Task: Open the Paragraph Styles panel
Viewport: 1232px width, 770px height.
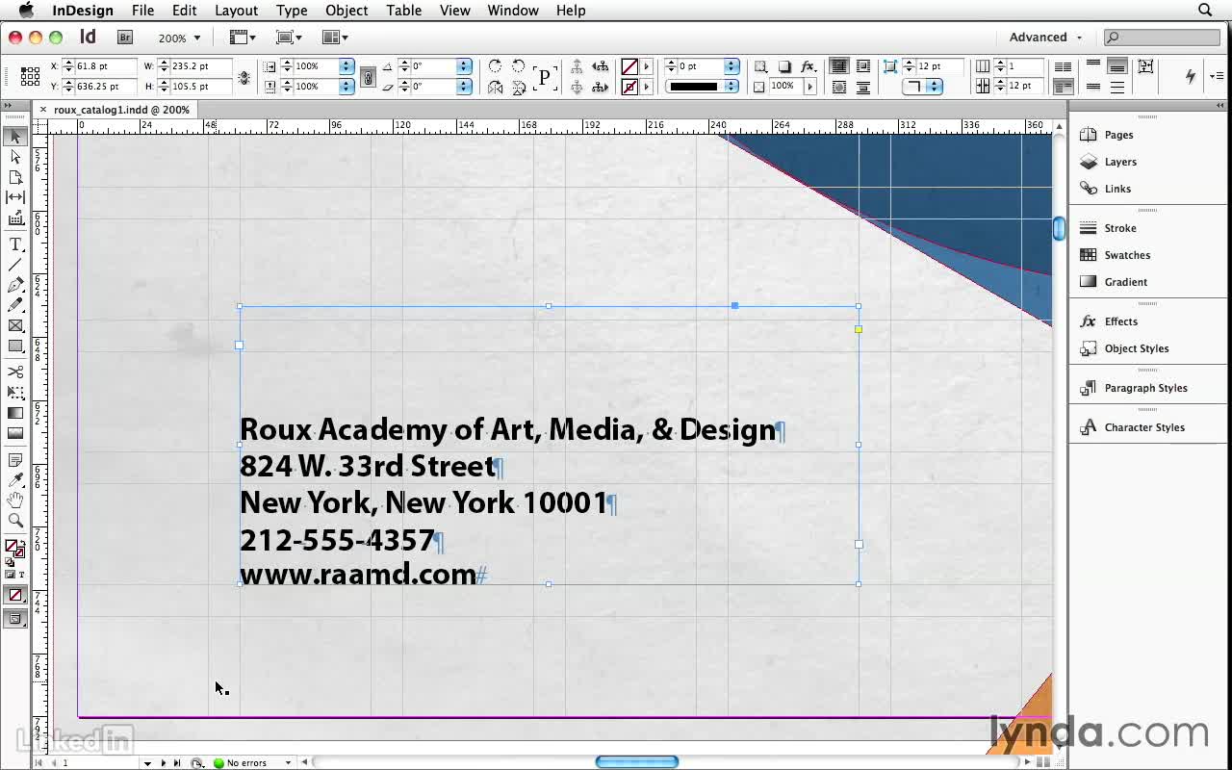Action: (x=1145, y=389)
